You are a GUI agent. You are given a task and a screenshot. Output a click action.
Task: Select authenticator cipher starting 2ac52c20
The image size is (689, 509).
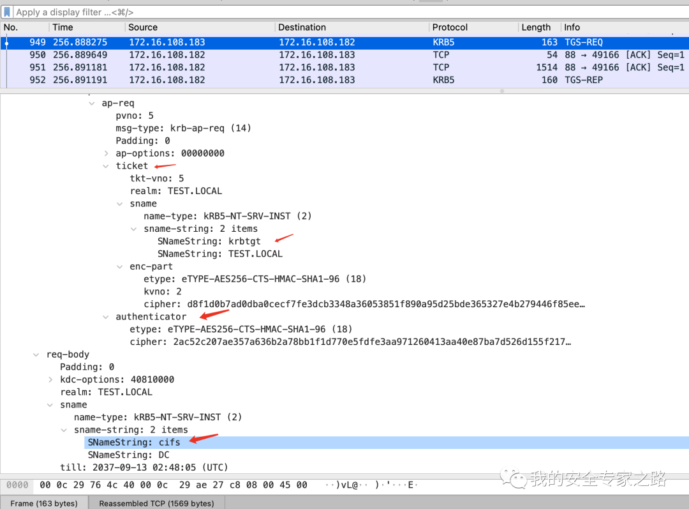pyautogui.click(x=350, y=342)
